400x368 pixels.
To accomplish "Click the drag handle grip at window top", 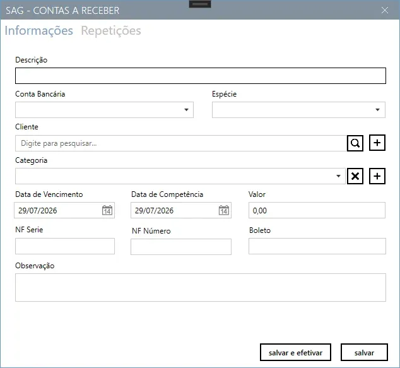I will (200, 4).
